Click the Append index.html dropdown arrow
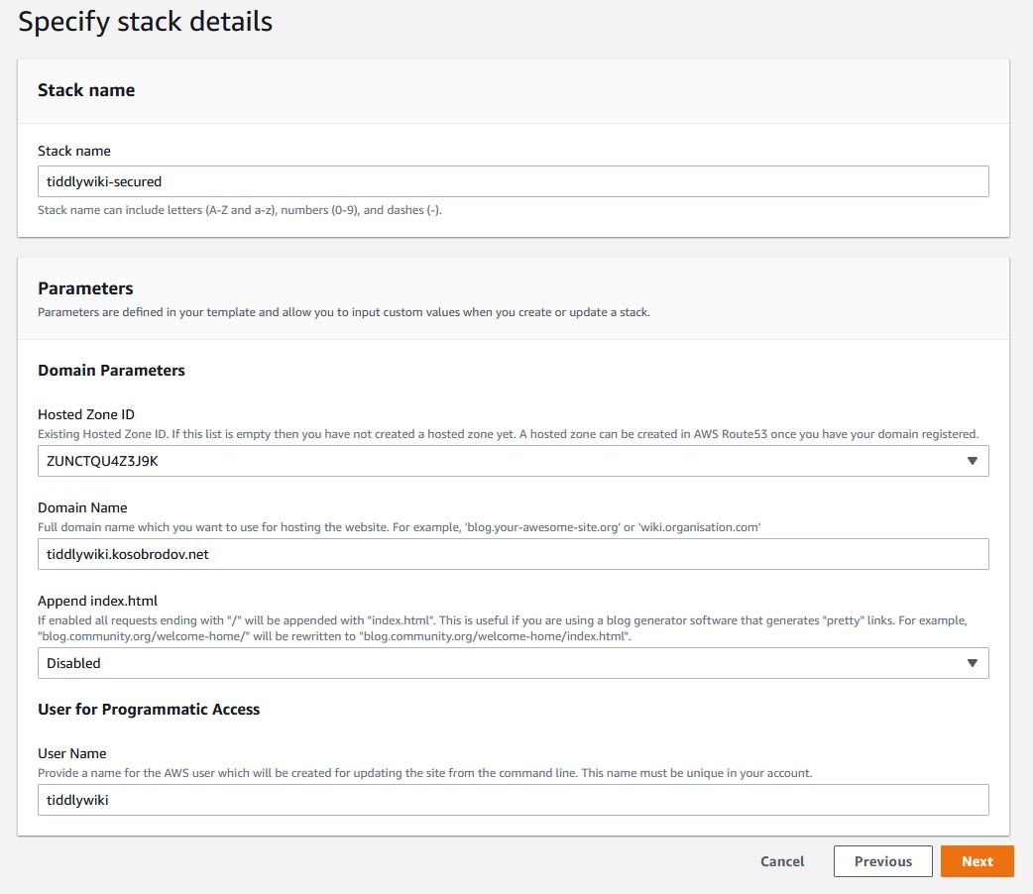 pyautogui.click(x=972, y=663)
